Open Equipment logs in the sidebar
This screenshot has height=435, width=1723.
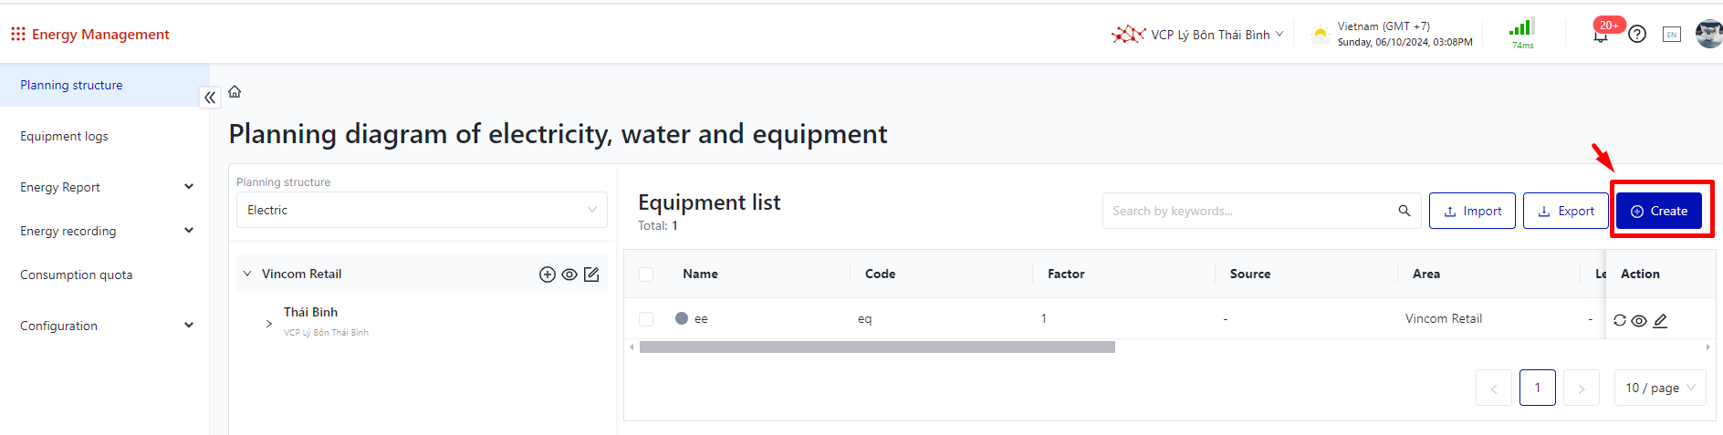tap(64, 136)
